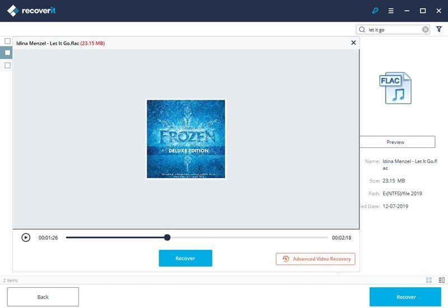Switch to grid thumbnail view
This screenshot has height=308, width=448.
[x=429, y=280]
